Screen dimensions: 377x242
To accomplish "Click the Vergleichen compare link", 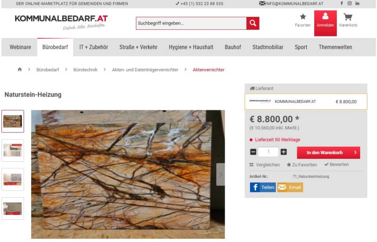I will pyautogui.click(x=265, y=165).
